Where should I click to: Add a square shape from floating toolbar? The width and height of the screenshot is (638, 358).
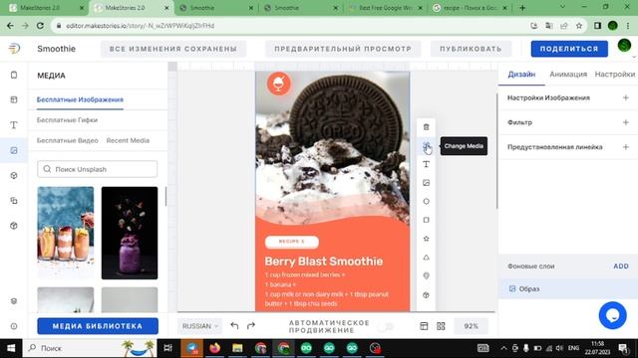coord(426,220)
